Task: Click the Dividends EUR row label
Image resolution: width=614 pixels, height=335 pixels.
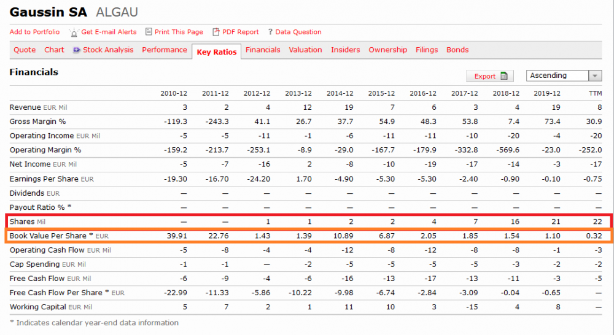Action: point(34,193)
